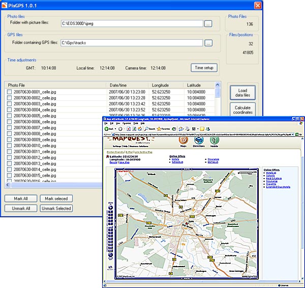The image size is (305, 288).
Task: Click the recenter icon below the zoom bar
Action: point(110,267)
